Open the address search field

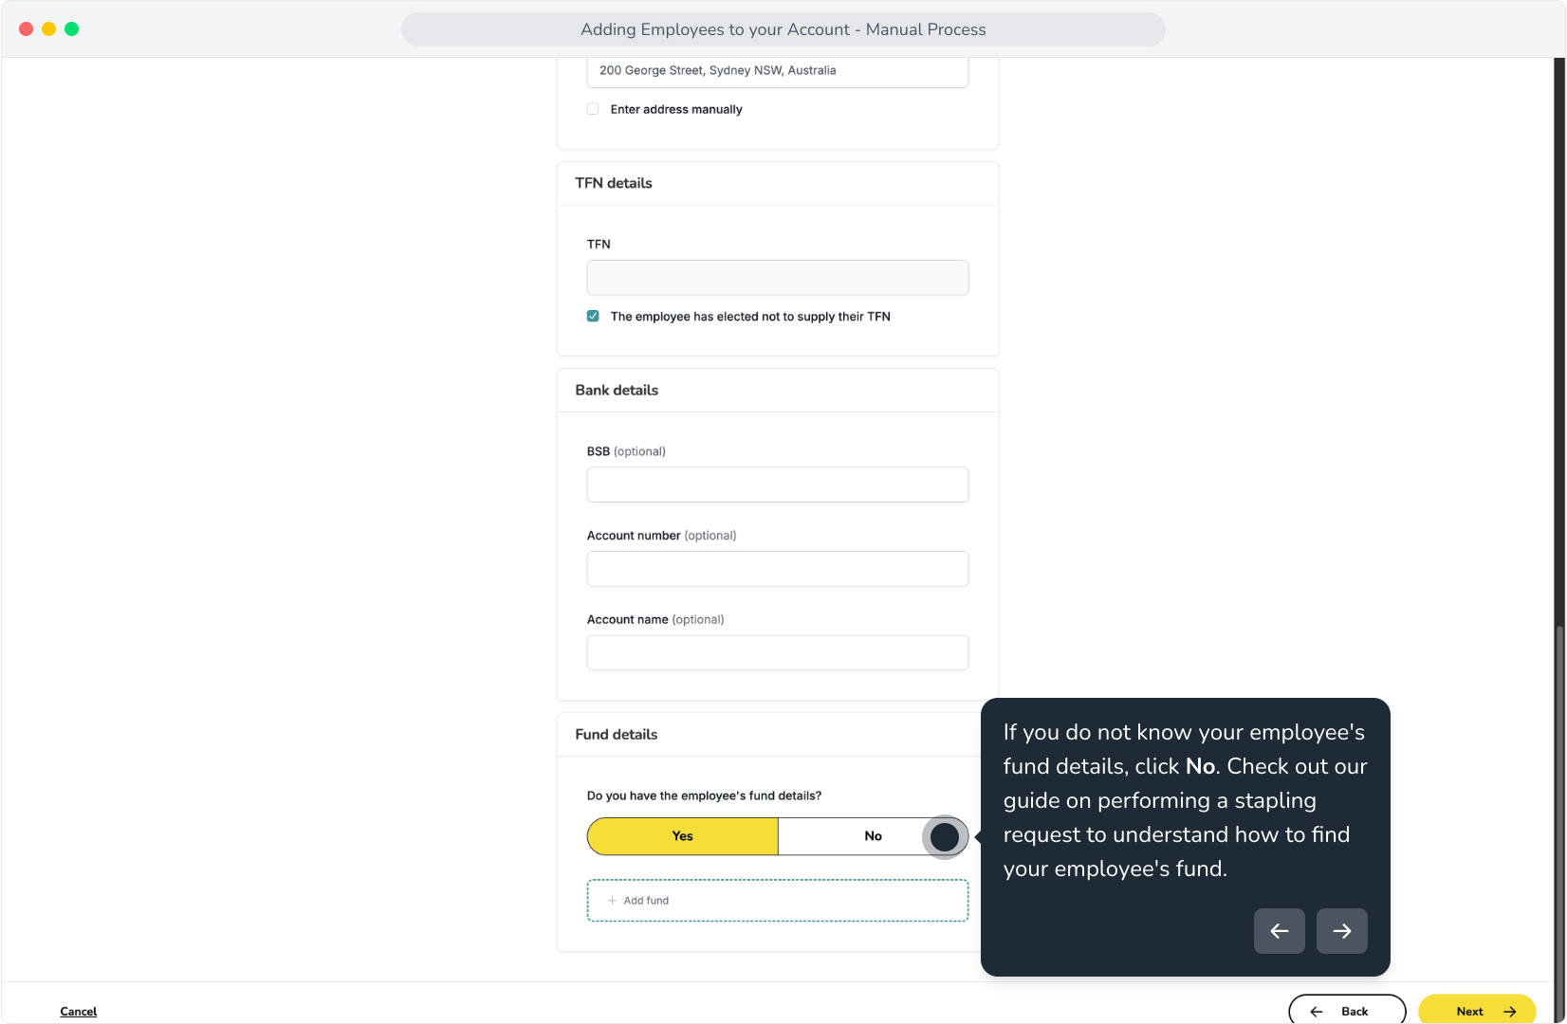coord(778,71)
